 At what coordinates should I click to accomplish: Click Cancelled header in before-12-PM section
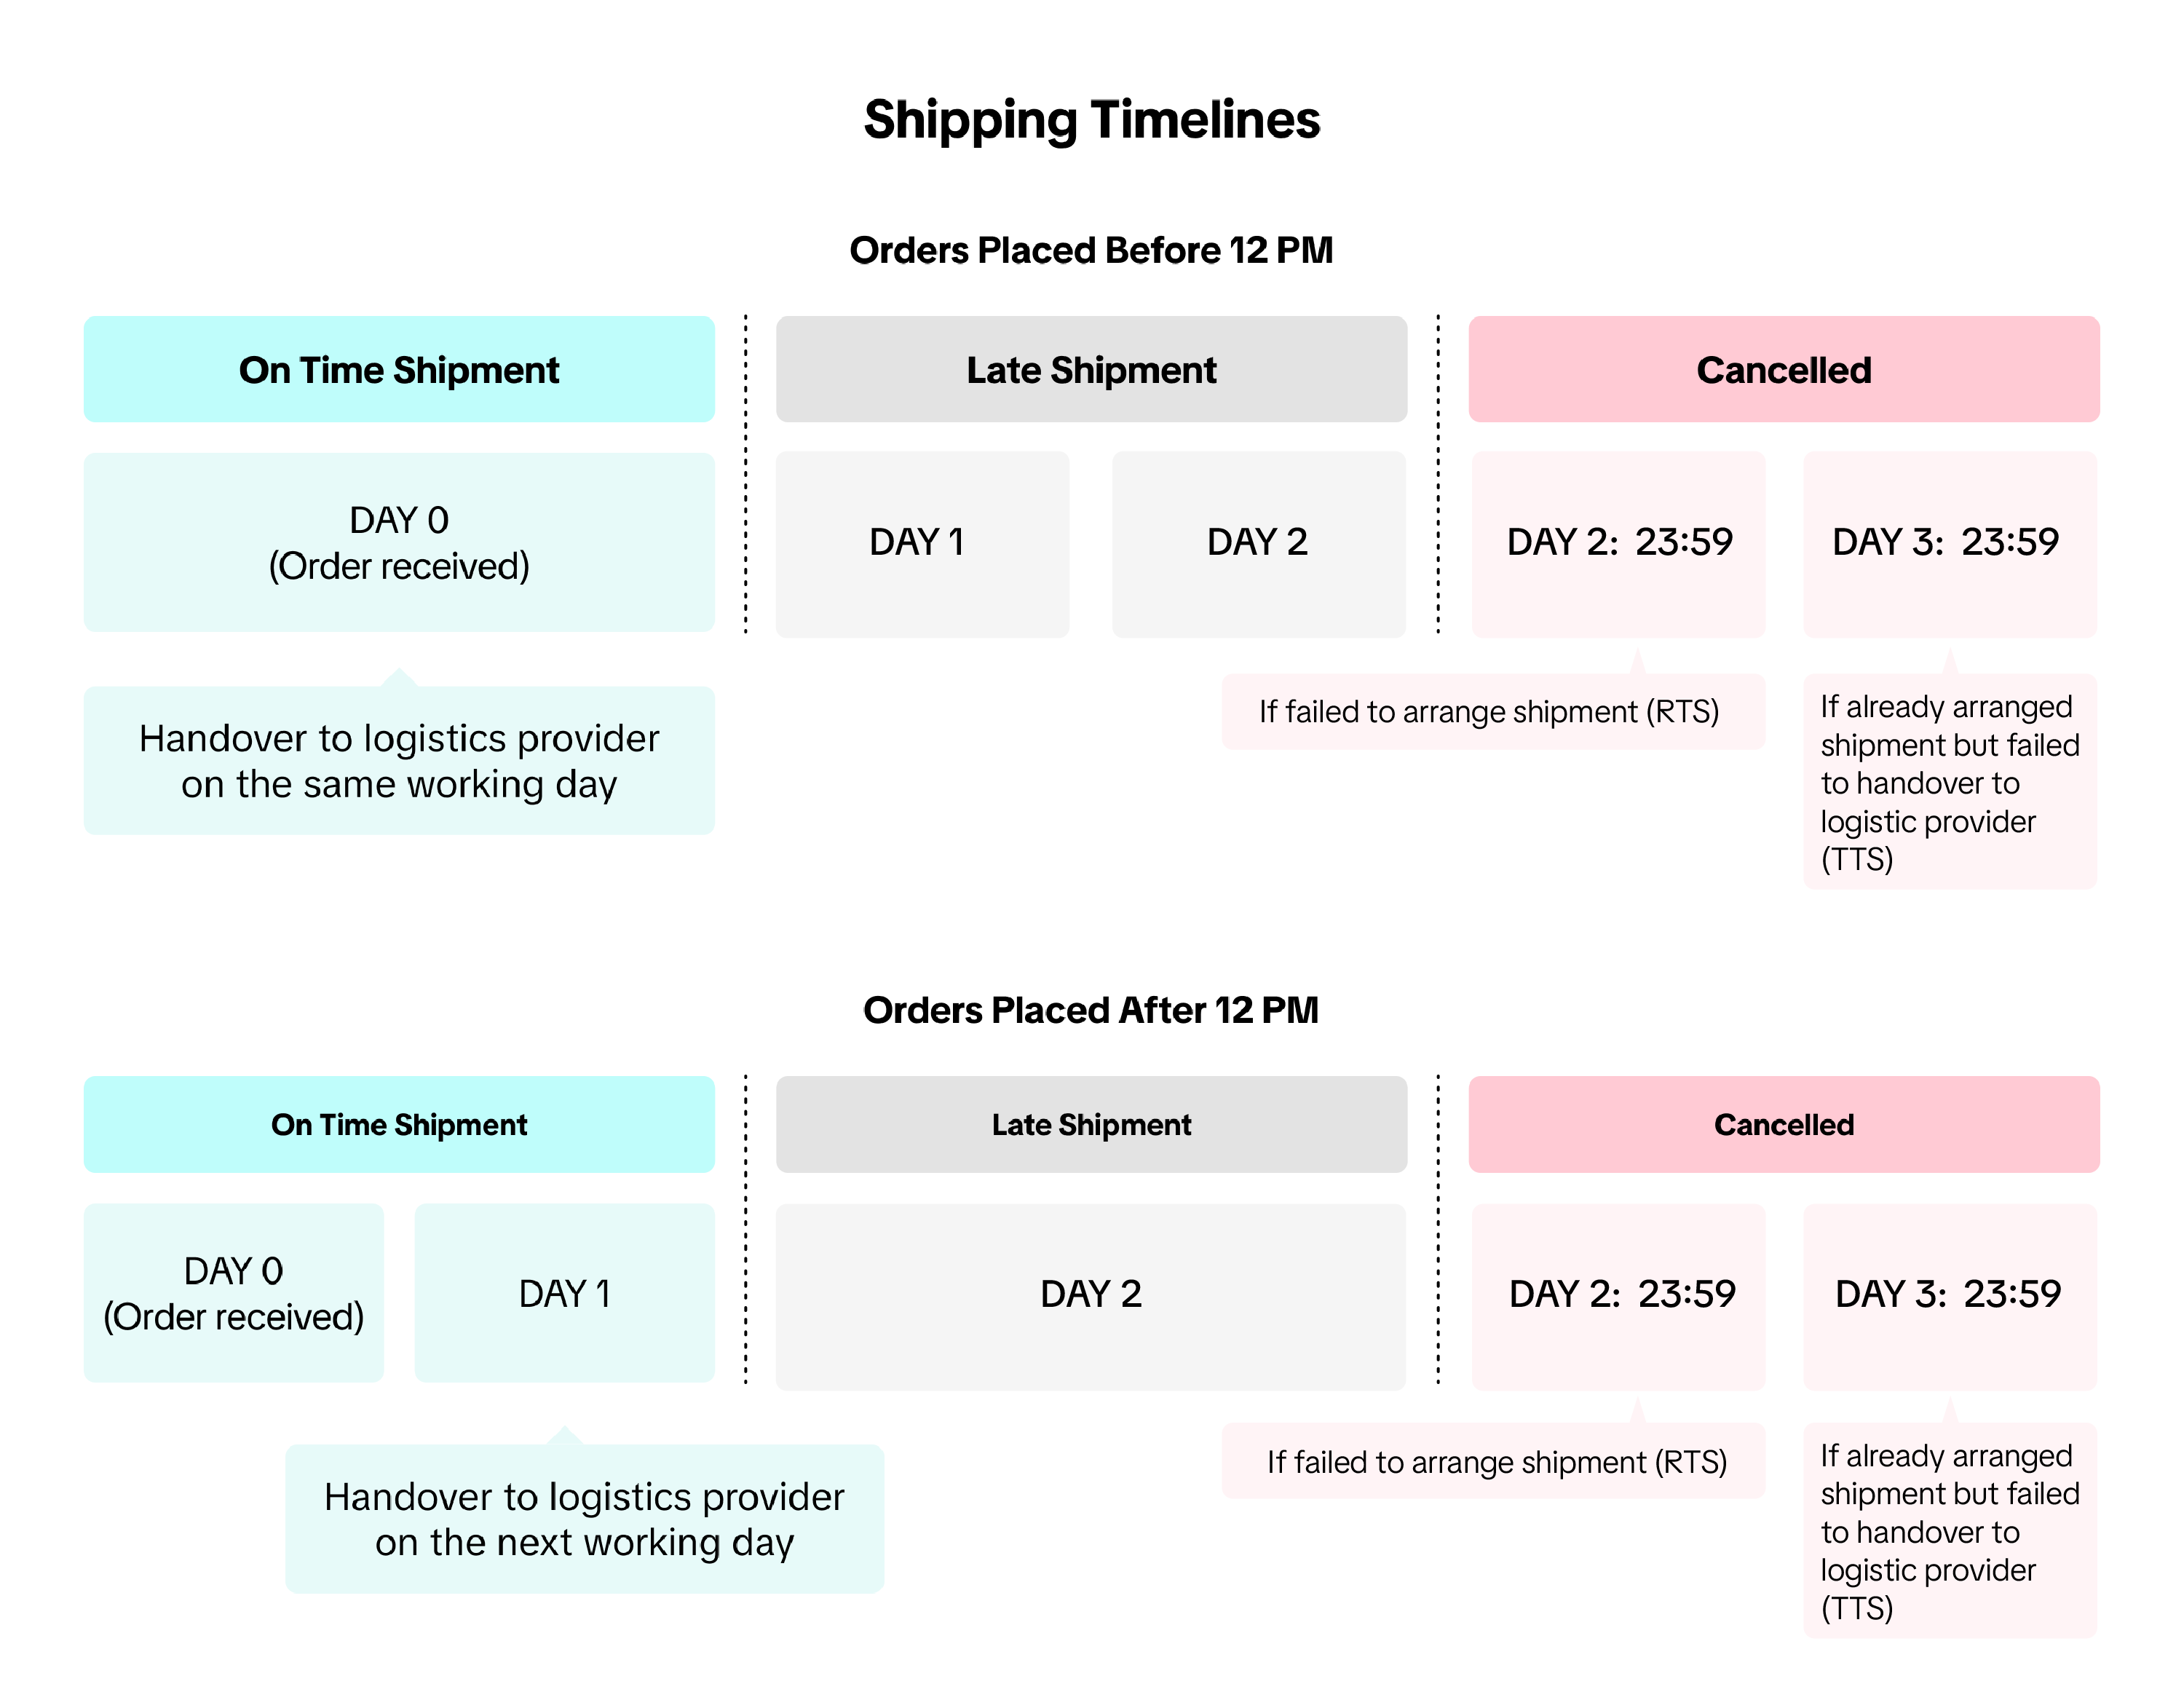click(1783, 370)
